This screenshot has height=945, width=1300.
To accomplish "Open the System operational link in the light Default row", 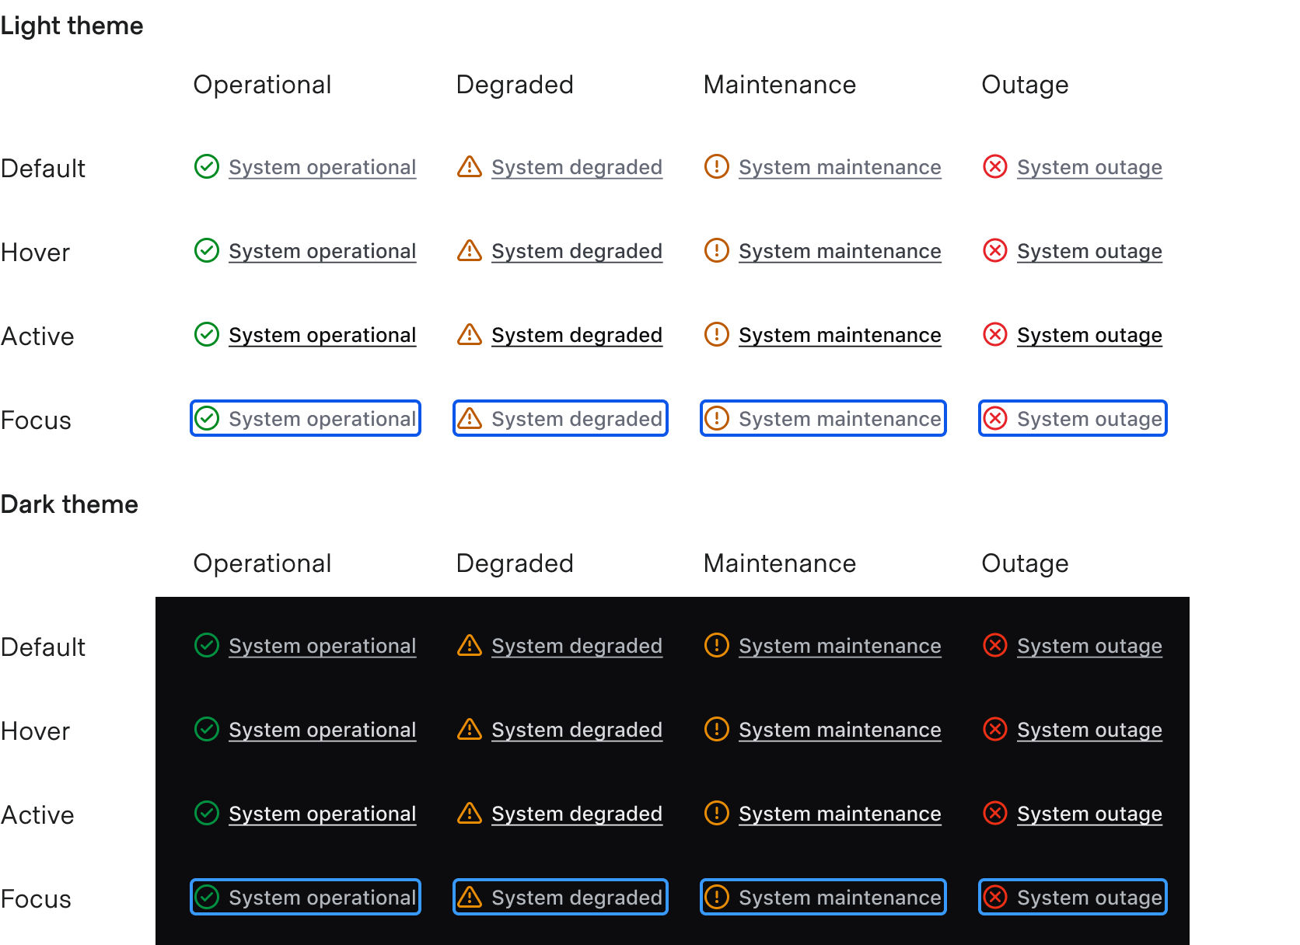I will click(322, 167).
